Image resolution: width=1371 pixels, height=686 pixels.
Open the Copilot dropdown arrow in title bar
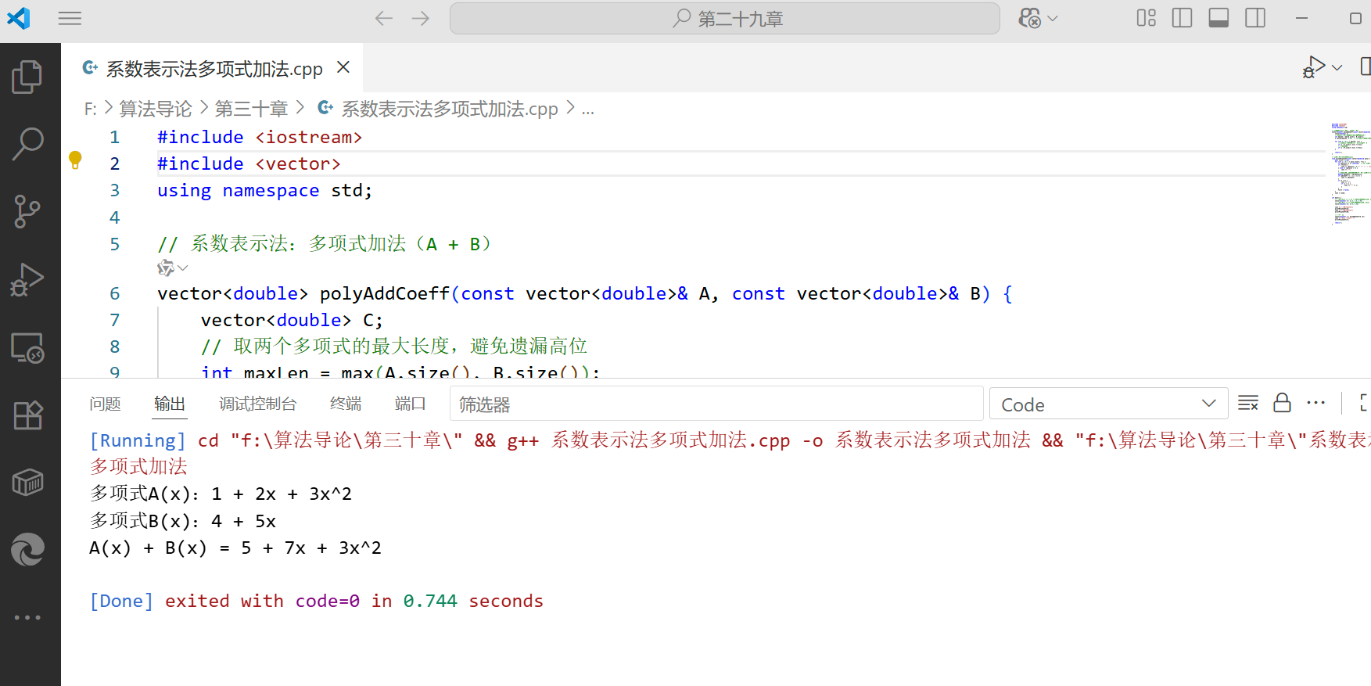1053,18
